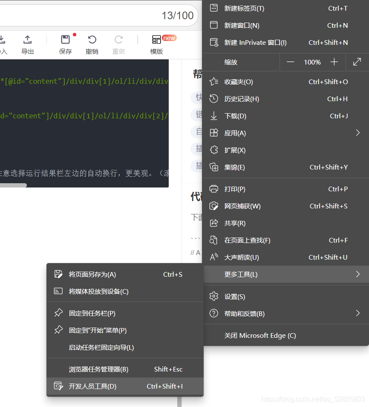Click the Extensions puzzle icon
369x407 pixels.
point(214,150)
